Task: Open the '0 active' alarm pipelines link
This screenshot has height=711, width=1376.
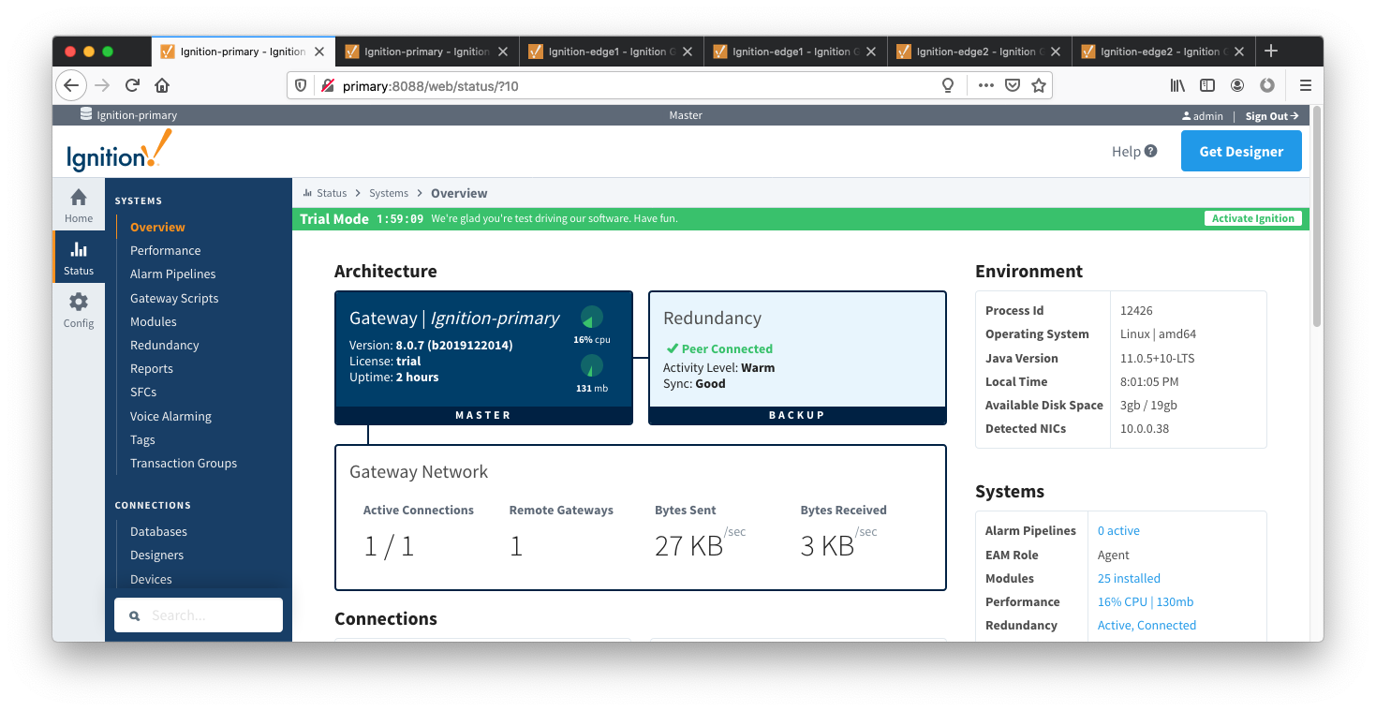Action: pos(1118,530)
